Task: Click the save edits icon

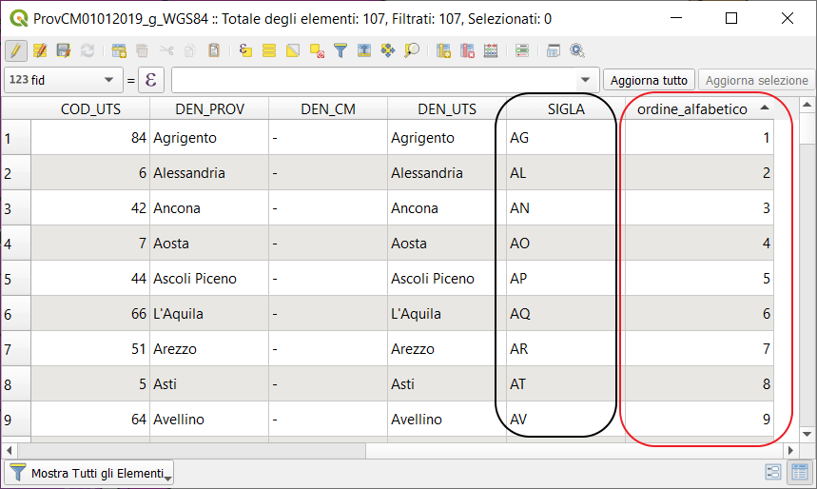Action: pos(64,50)
